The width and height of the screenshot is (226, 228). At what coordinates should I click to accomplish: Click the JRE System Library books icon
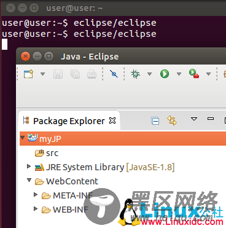39,167
